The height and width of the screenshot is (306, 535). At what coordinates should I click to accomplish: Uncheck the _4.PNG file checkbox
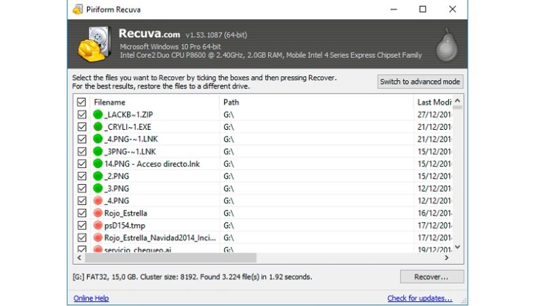[x=82, y=201]
